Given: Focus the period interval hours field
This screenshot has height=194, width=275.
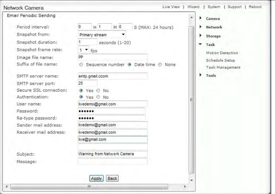Looking at the screenshot, I should pos(85,27).
